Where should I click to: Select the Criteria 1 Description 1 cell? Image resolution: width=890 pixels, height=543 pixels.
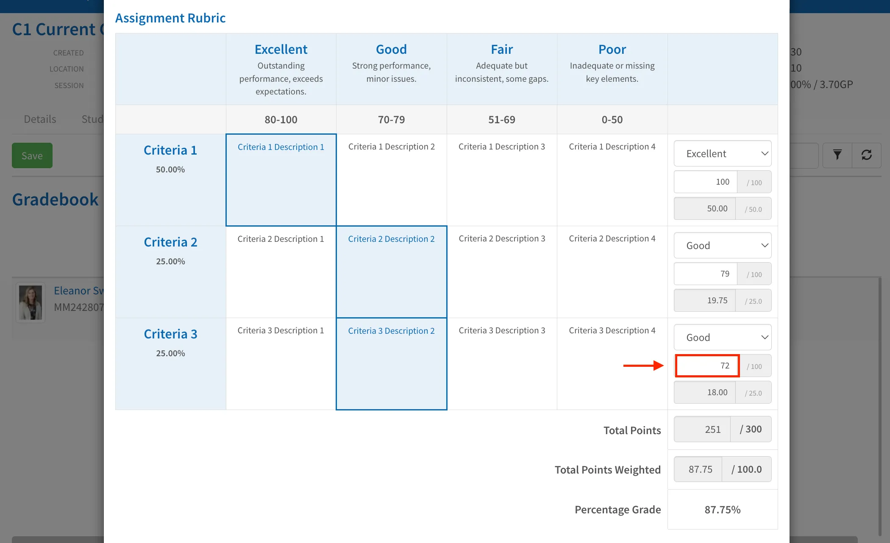(281, 180)
